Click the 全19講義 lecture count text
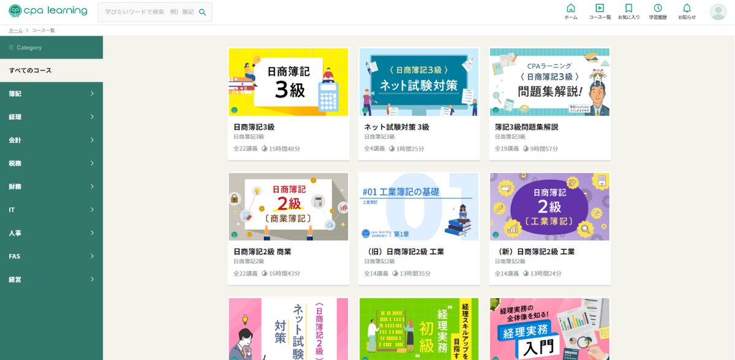This screenshot has width=735, height=360. [x=507, y=149]
